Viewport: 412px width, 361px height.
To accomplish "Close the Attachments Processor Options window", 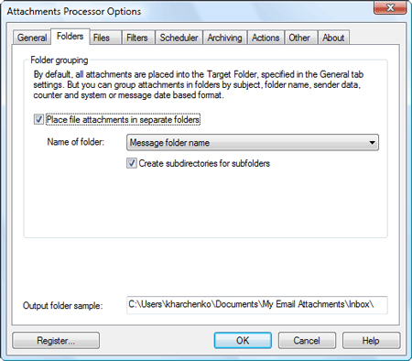I will tap(390, 7).
